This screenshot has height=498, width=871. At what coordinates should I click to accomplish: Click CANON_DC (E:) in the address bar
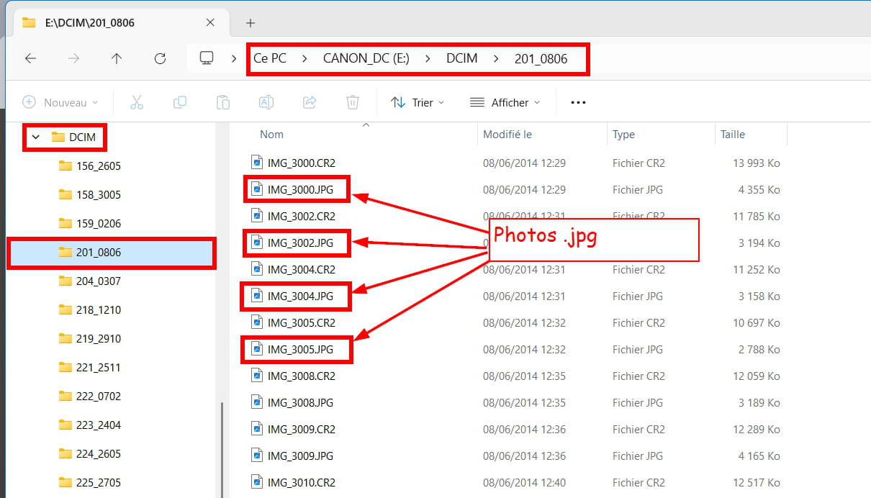click(366, 58)
